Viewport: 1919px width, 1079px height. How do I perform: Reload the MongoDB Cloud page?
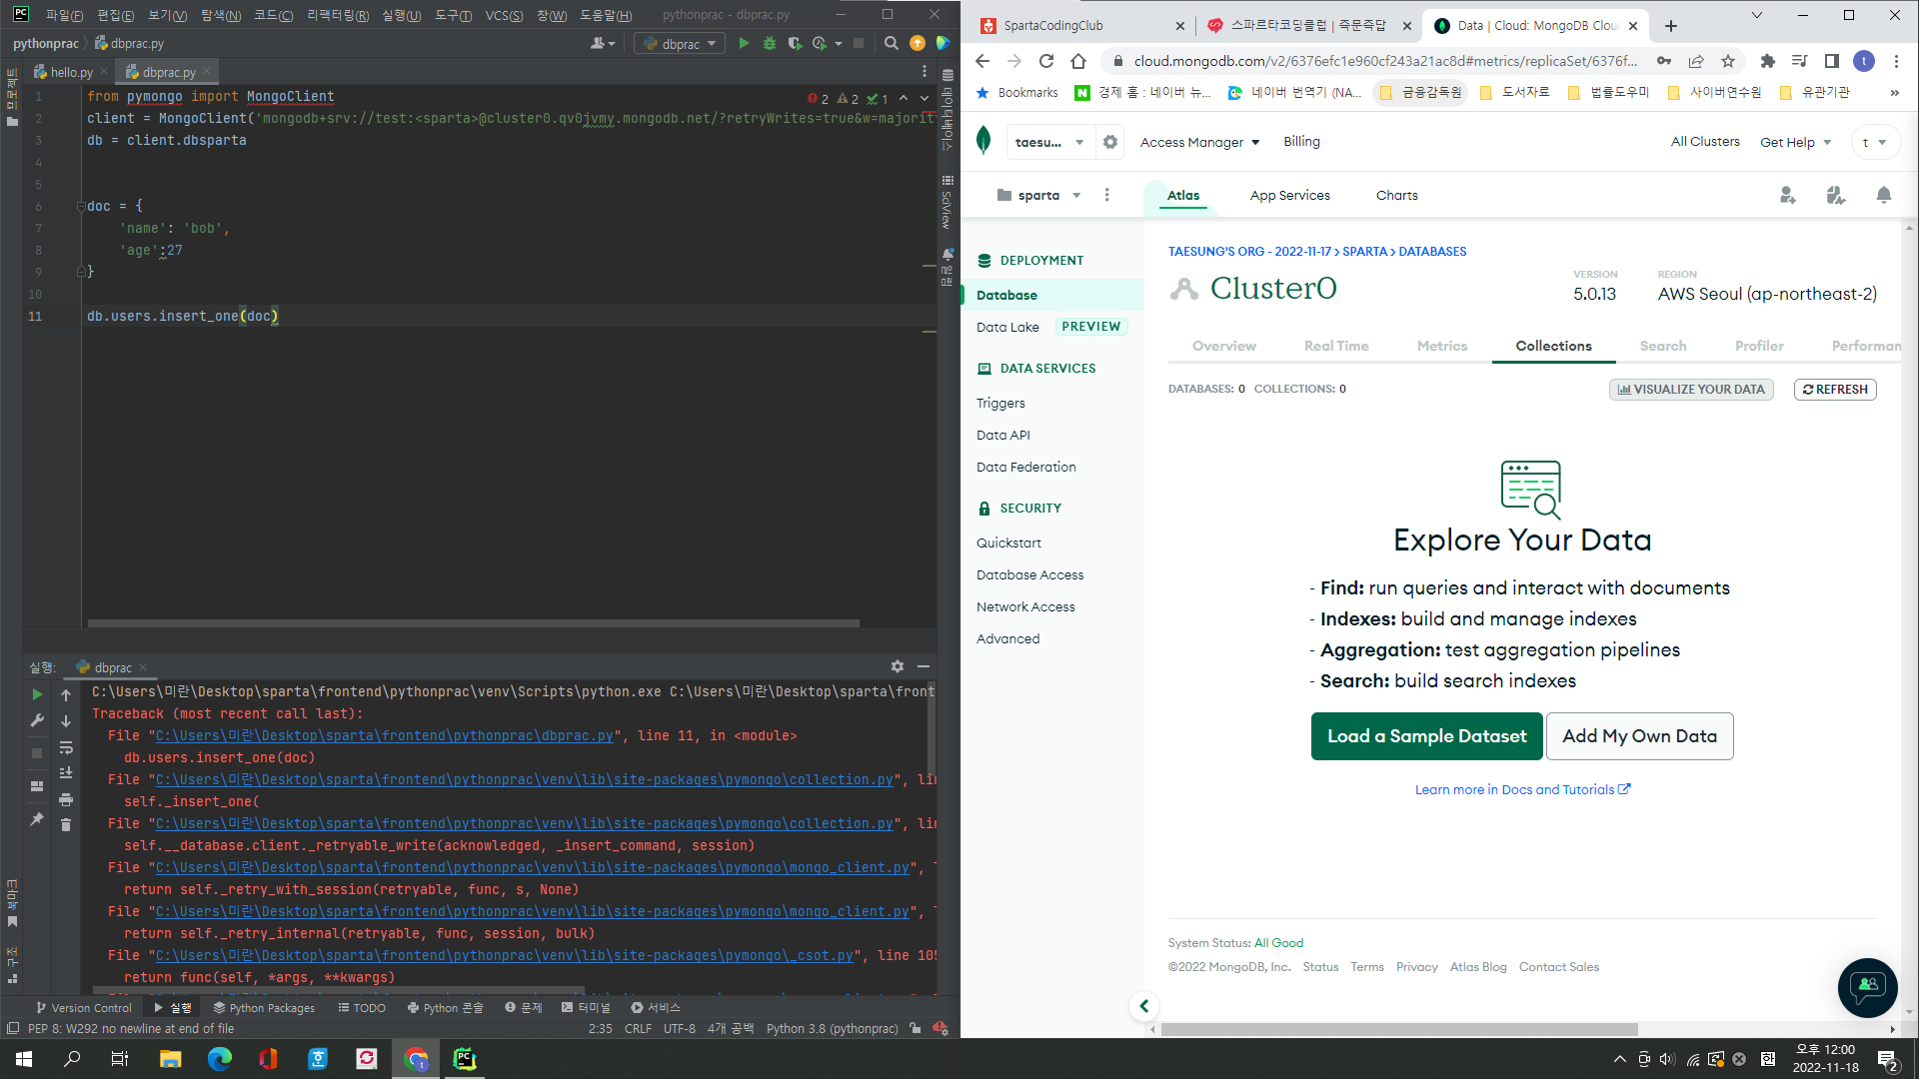[x=1046, y=61]
